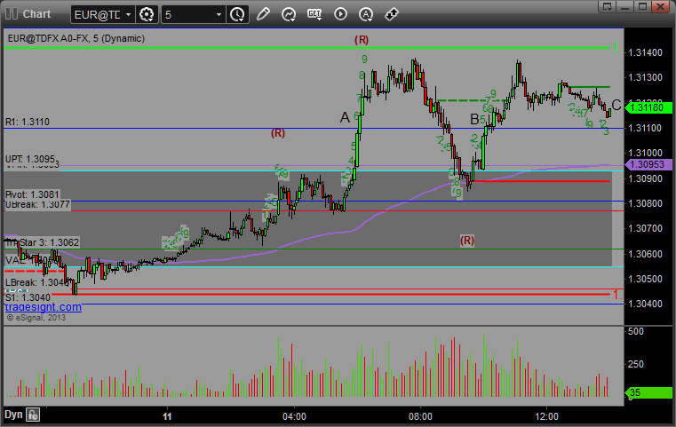Viewport: 676px width, 427px height.
Task: Click inside the symbol field EUR@TD
Action: [x=98, y=15]
